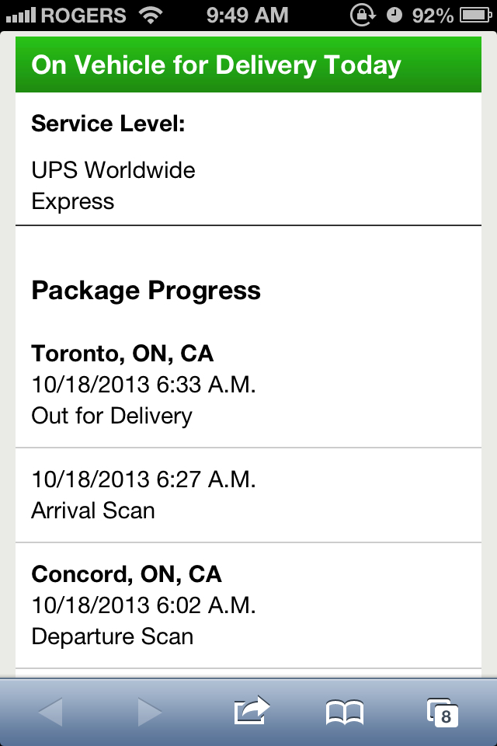Select the 6:27 A.M. Arrival Scan row
This screenshot has width=497, height=746.
click(x=248, y=495)
